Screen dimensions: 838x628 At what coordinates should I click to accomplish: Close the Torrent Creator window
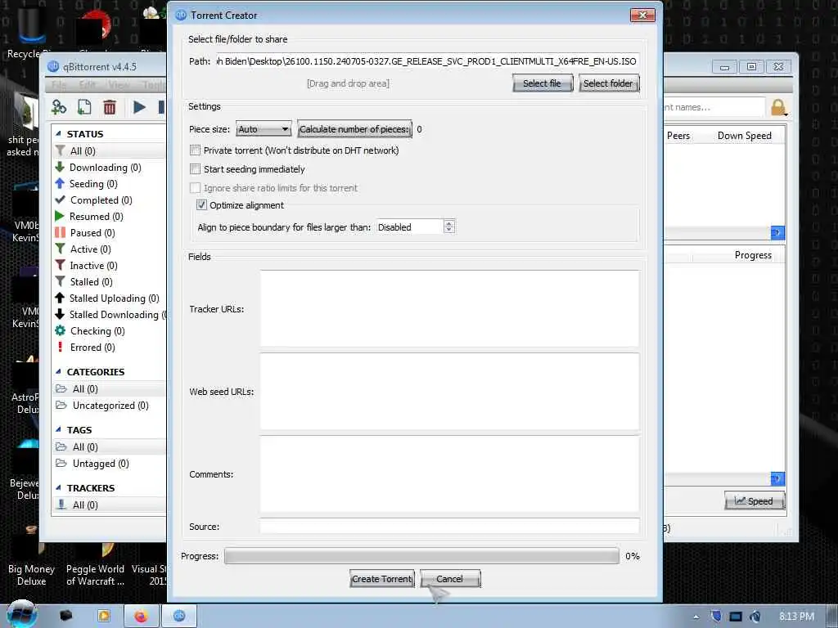point(642,15)
